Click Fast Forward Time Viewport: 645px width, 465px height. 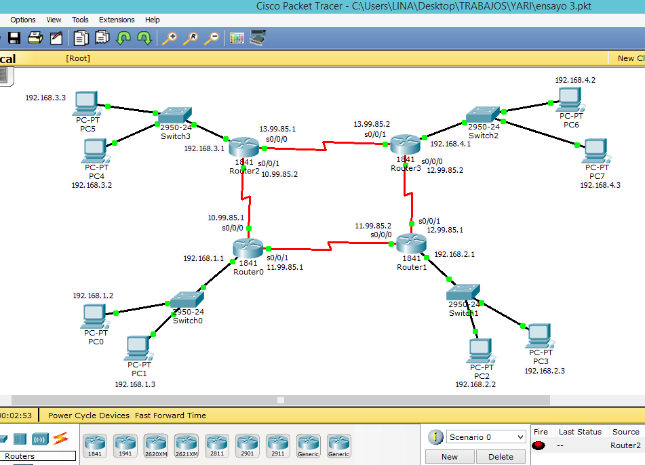tap(170, 416)
